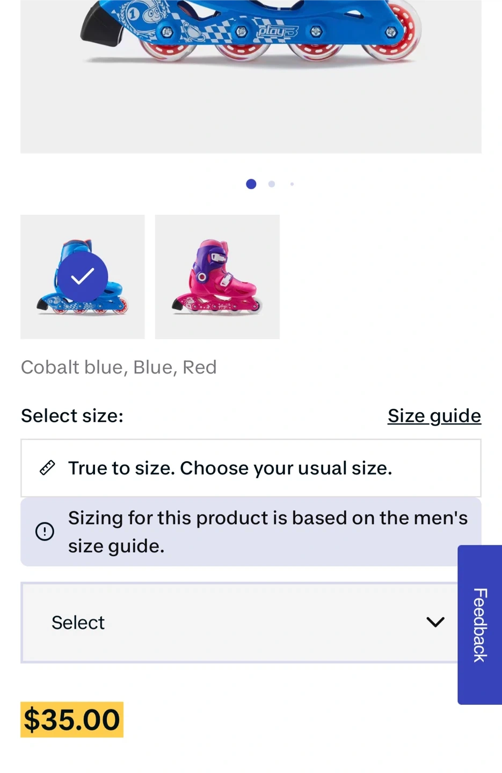Click the men's size guide notice text
The image size is (502, 773).
click(x=267, y=532)
